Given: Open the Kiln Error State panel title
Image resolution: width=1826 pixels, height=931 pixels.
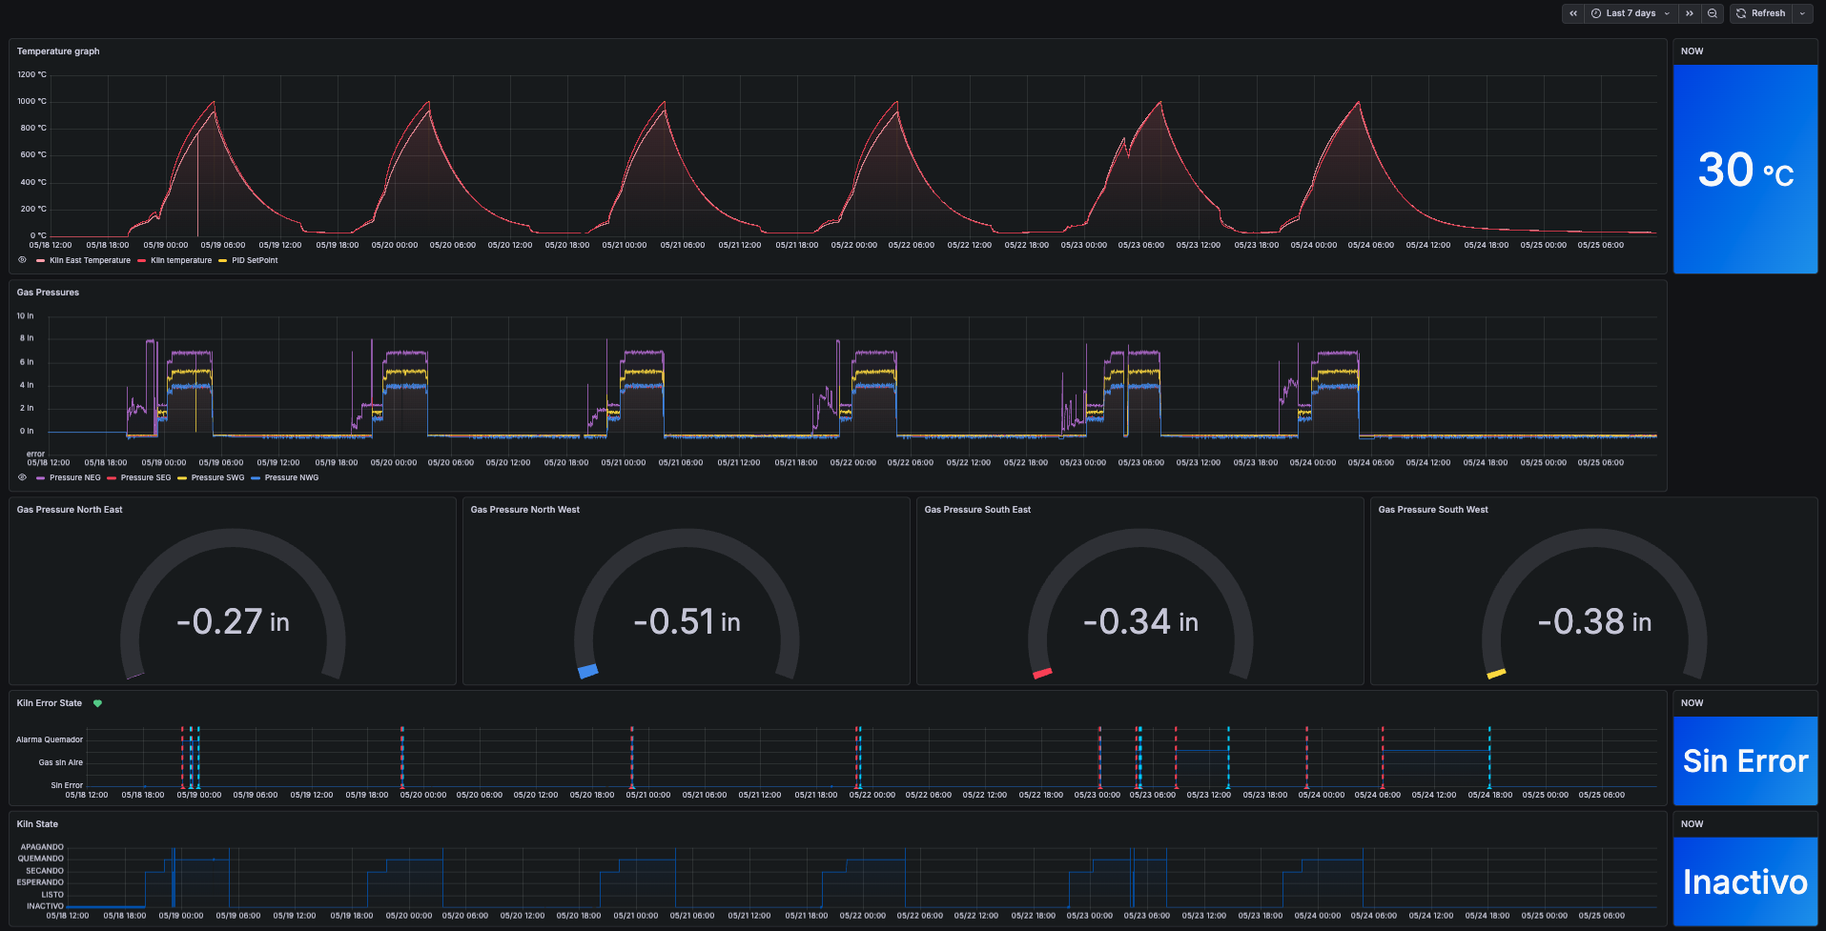Looking at the screenshot, I should 50,703.
